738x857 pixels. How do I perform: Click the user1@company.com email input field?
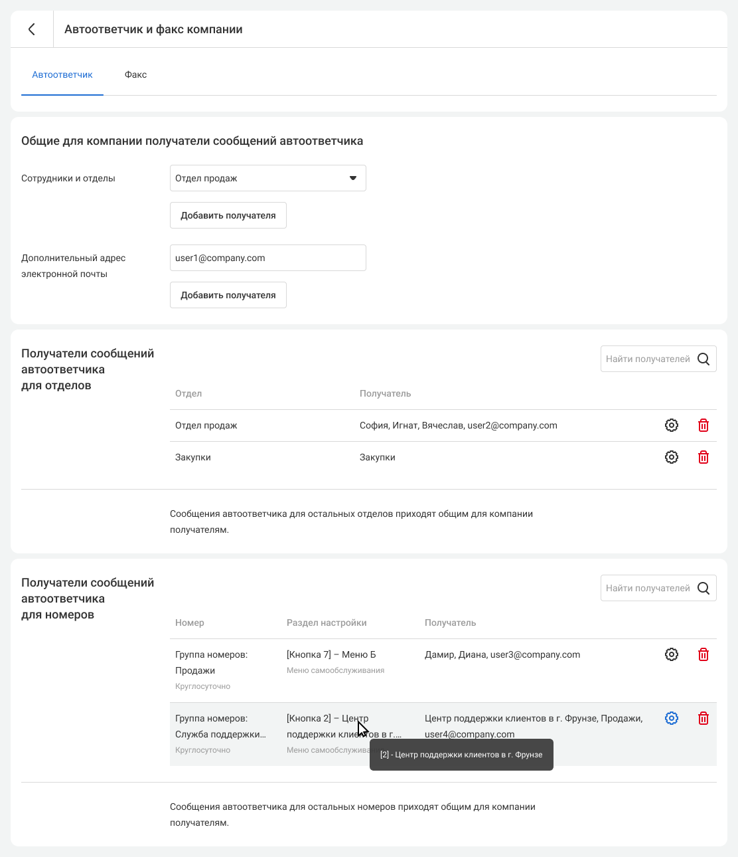[x=267, y=258]
